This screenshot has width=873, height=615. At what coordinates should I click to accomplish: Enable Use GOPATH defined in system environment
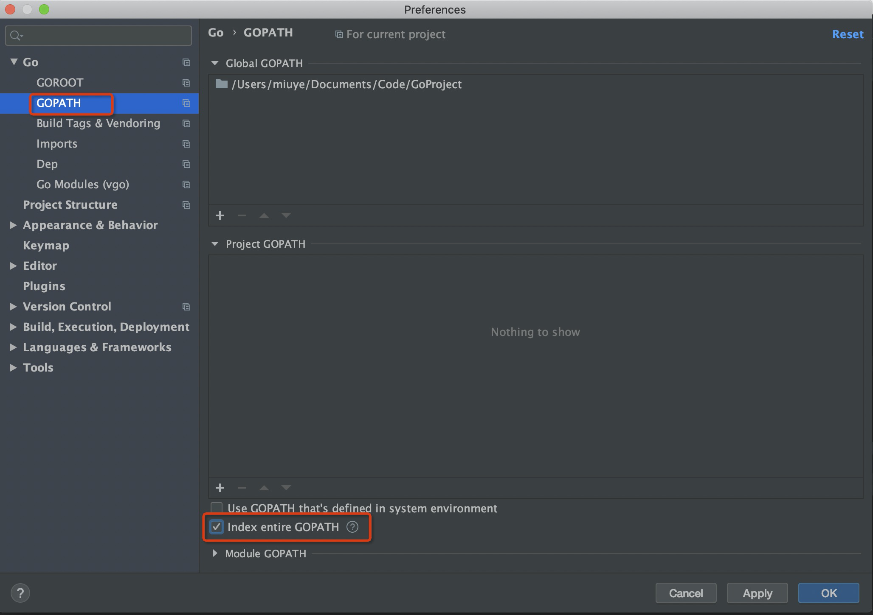click(x=217, y=508)
